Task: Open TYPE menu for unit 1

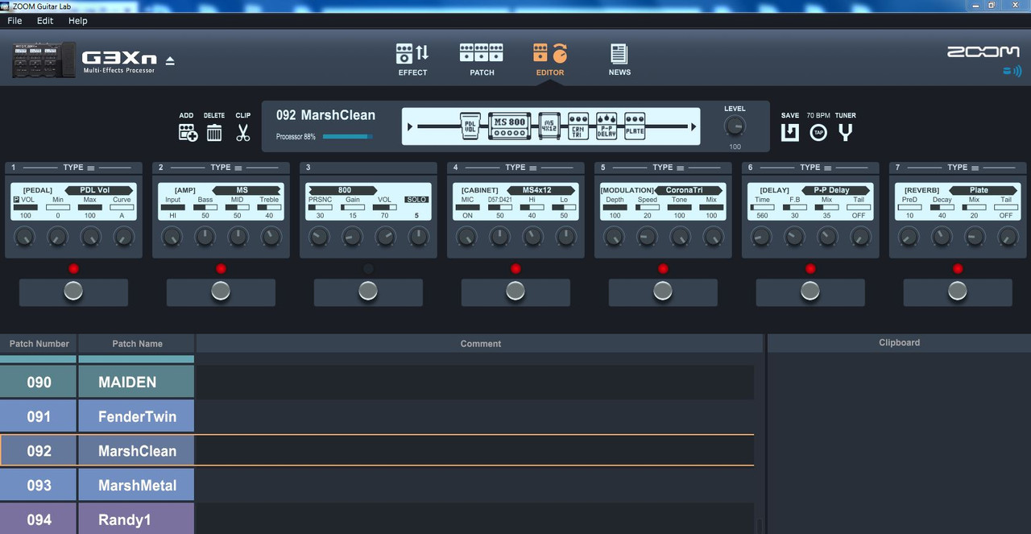Action: [79, 168]
